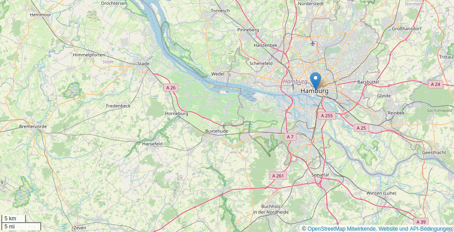
Task: Click the A 7 motorway shield
Action: (290, 137)
